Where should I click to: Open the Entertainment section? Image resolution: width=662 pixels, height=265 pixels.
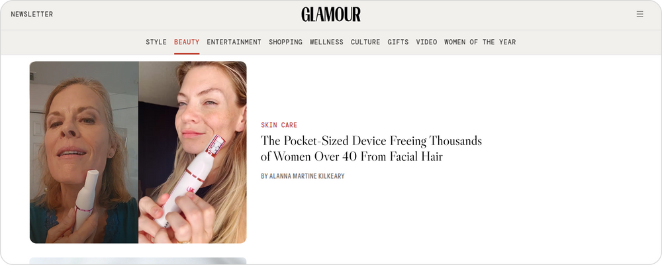point(234,42)
